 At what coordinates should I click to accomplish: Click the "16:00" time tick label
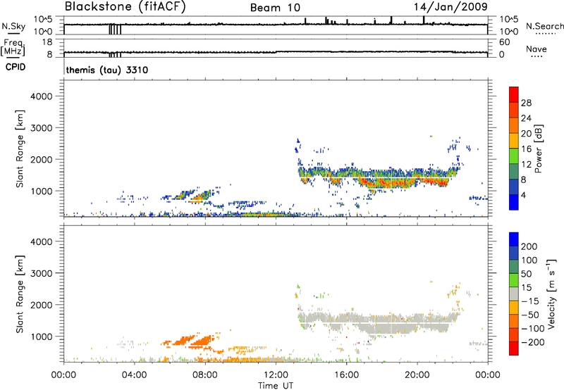tap(346, 375)
